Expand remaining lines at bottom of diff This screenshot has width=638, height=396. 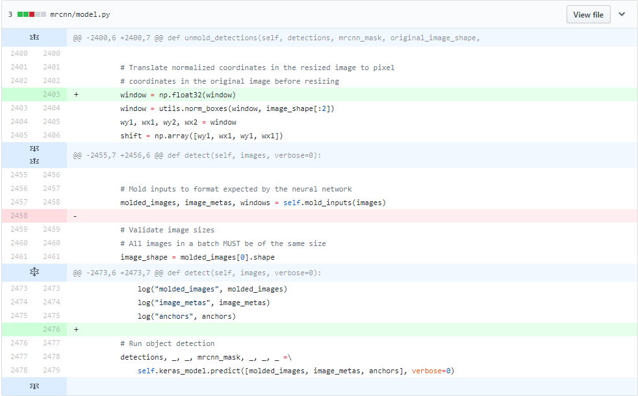pyautogui.click(x=34, y=386)
